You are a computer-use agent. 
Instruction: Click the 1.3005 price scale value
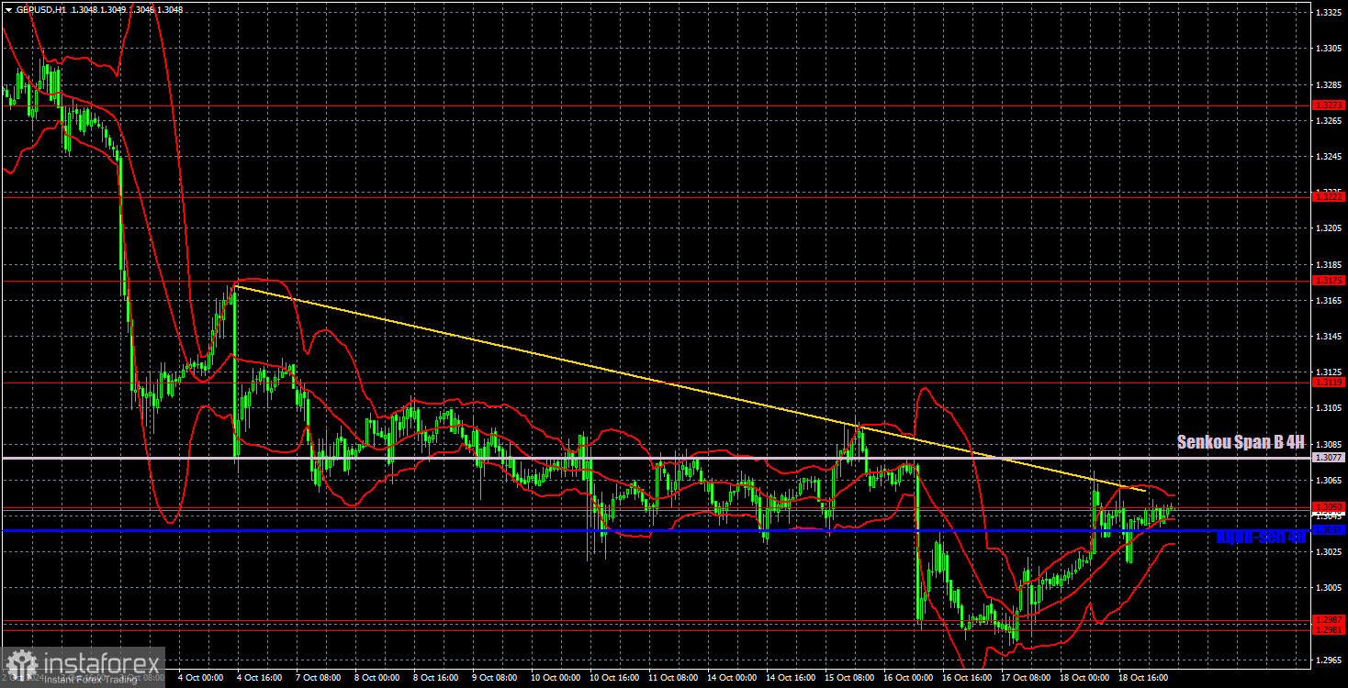click(1330, 587)
